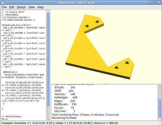Click the splitter handle between viewport and console
The height and width of the screenshot is (126, 162).
[x=106, y=84]
